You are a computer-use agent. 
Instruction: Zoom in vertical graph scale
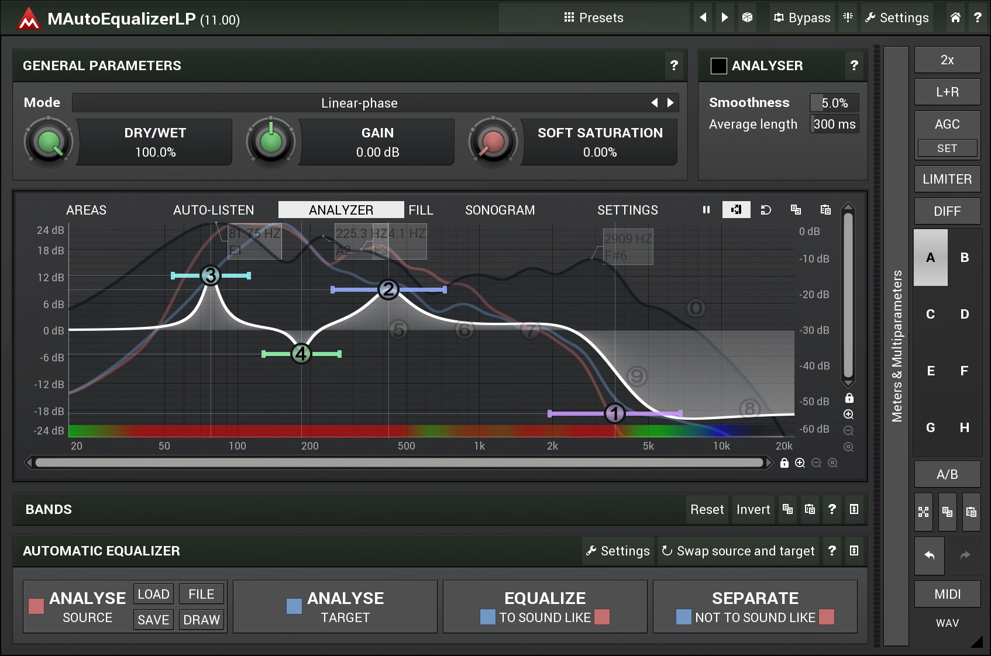pos(849,415)
